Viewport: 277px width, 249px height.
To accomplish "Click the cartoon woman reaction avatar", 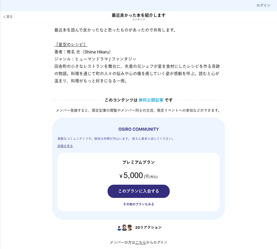I will point(130,227).
